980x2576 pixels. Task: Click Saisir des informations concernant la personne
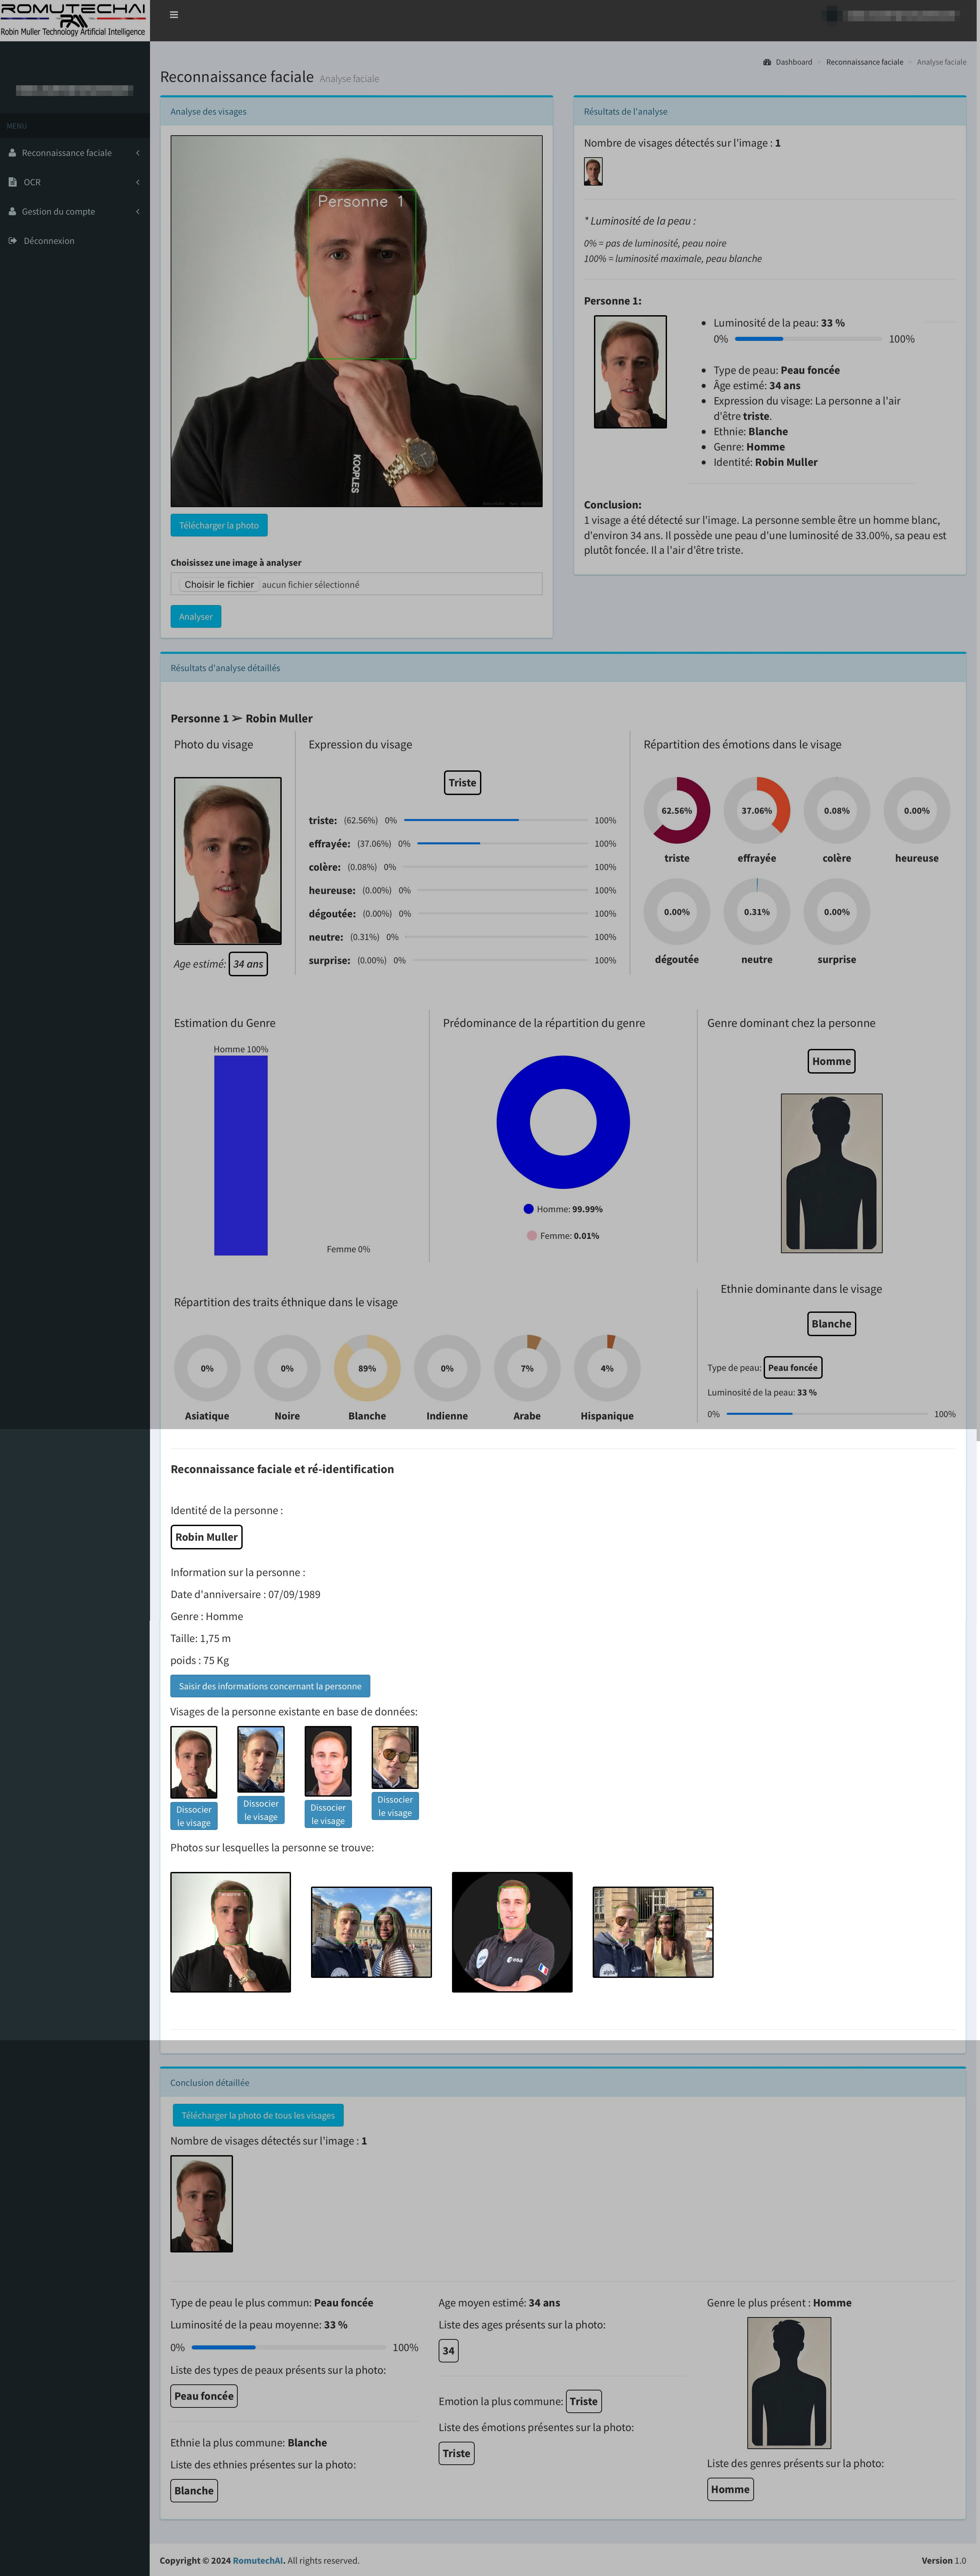(x=270, y=1686)
